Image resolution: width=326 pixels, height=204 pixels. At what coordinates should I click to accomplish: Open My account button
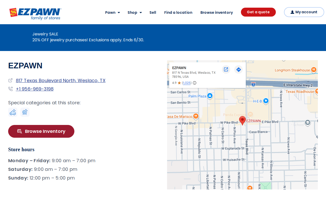point(304,12)
